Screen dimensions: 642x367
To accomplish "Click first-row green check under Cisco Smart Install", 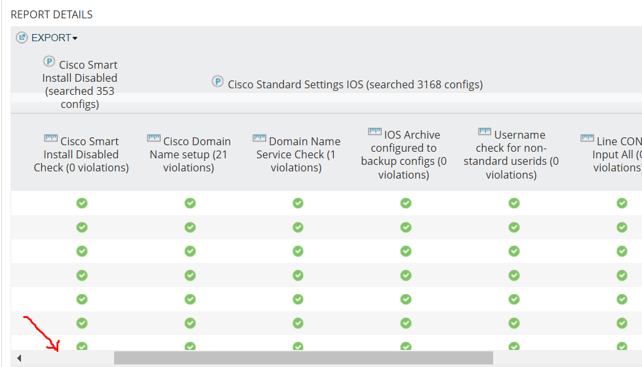I will [82, 203].
